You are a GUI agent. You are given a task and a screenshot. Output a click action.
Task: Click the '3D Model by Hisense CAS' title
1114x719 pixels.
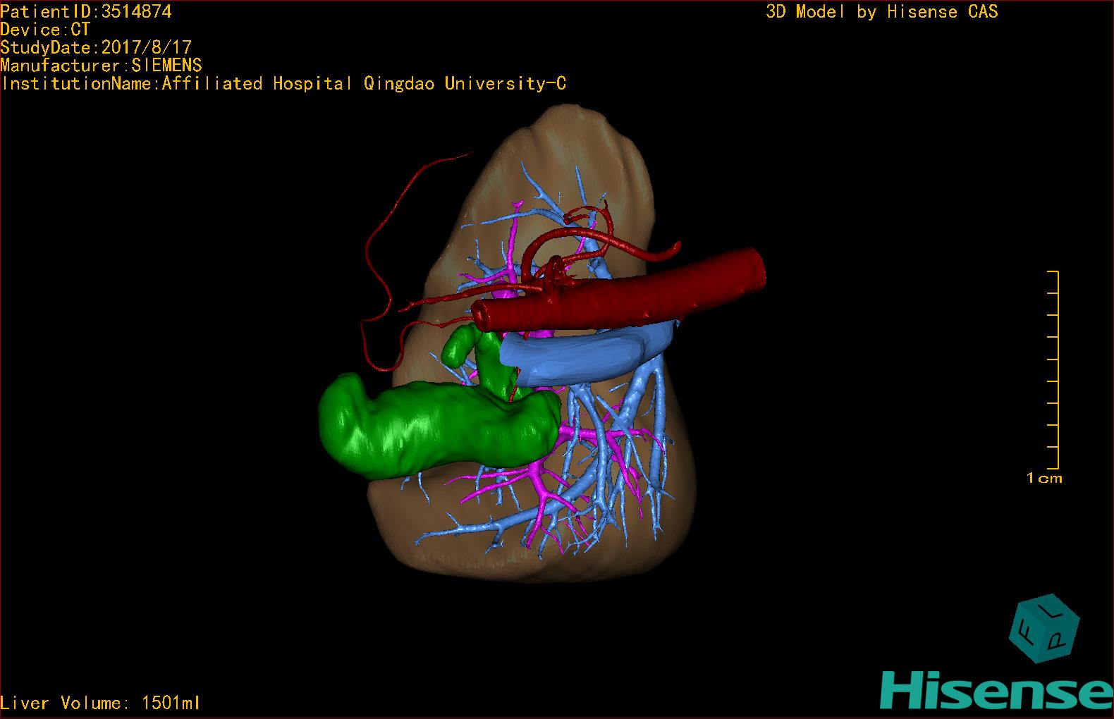(x=882, y=11)
